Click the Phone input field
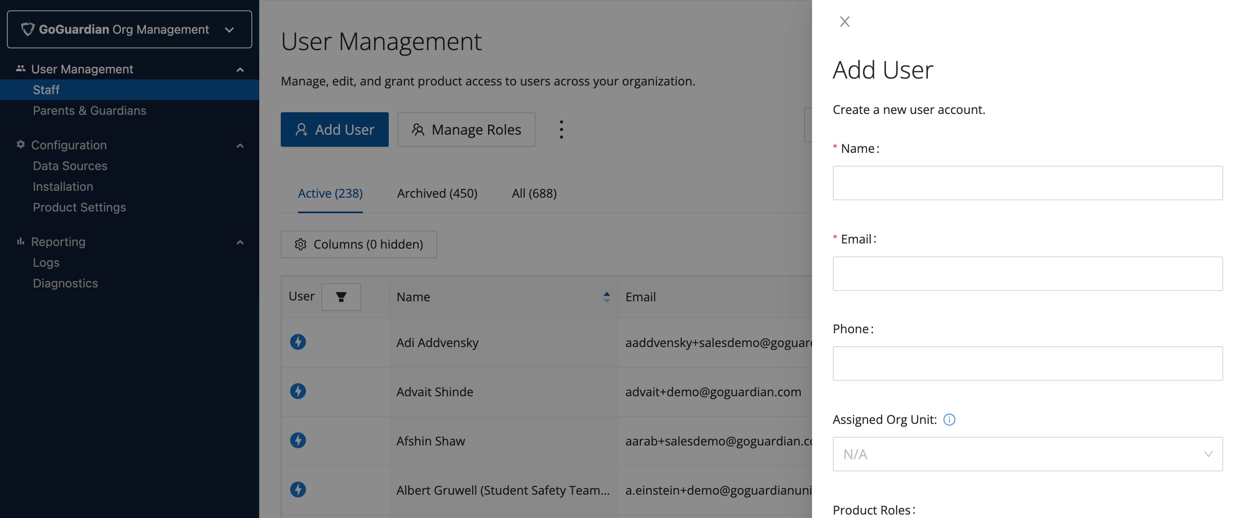1244x518 pixels. 1028,363
